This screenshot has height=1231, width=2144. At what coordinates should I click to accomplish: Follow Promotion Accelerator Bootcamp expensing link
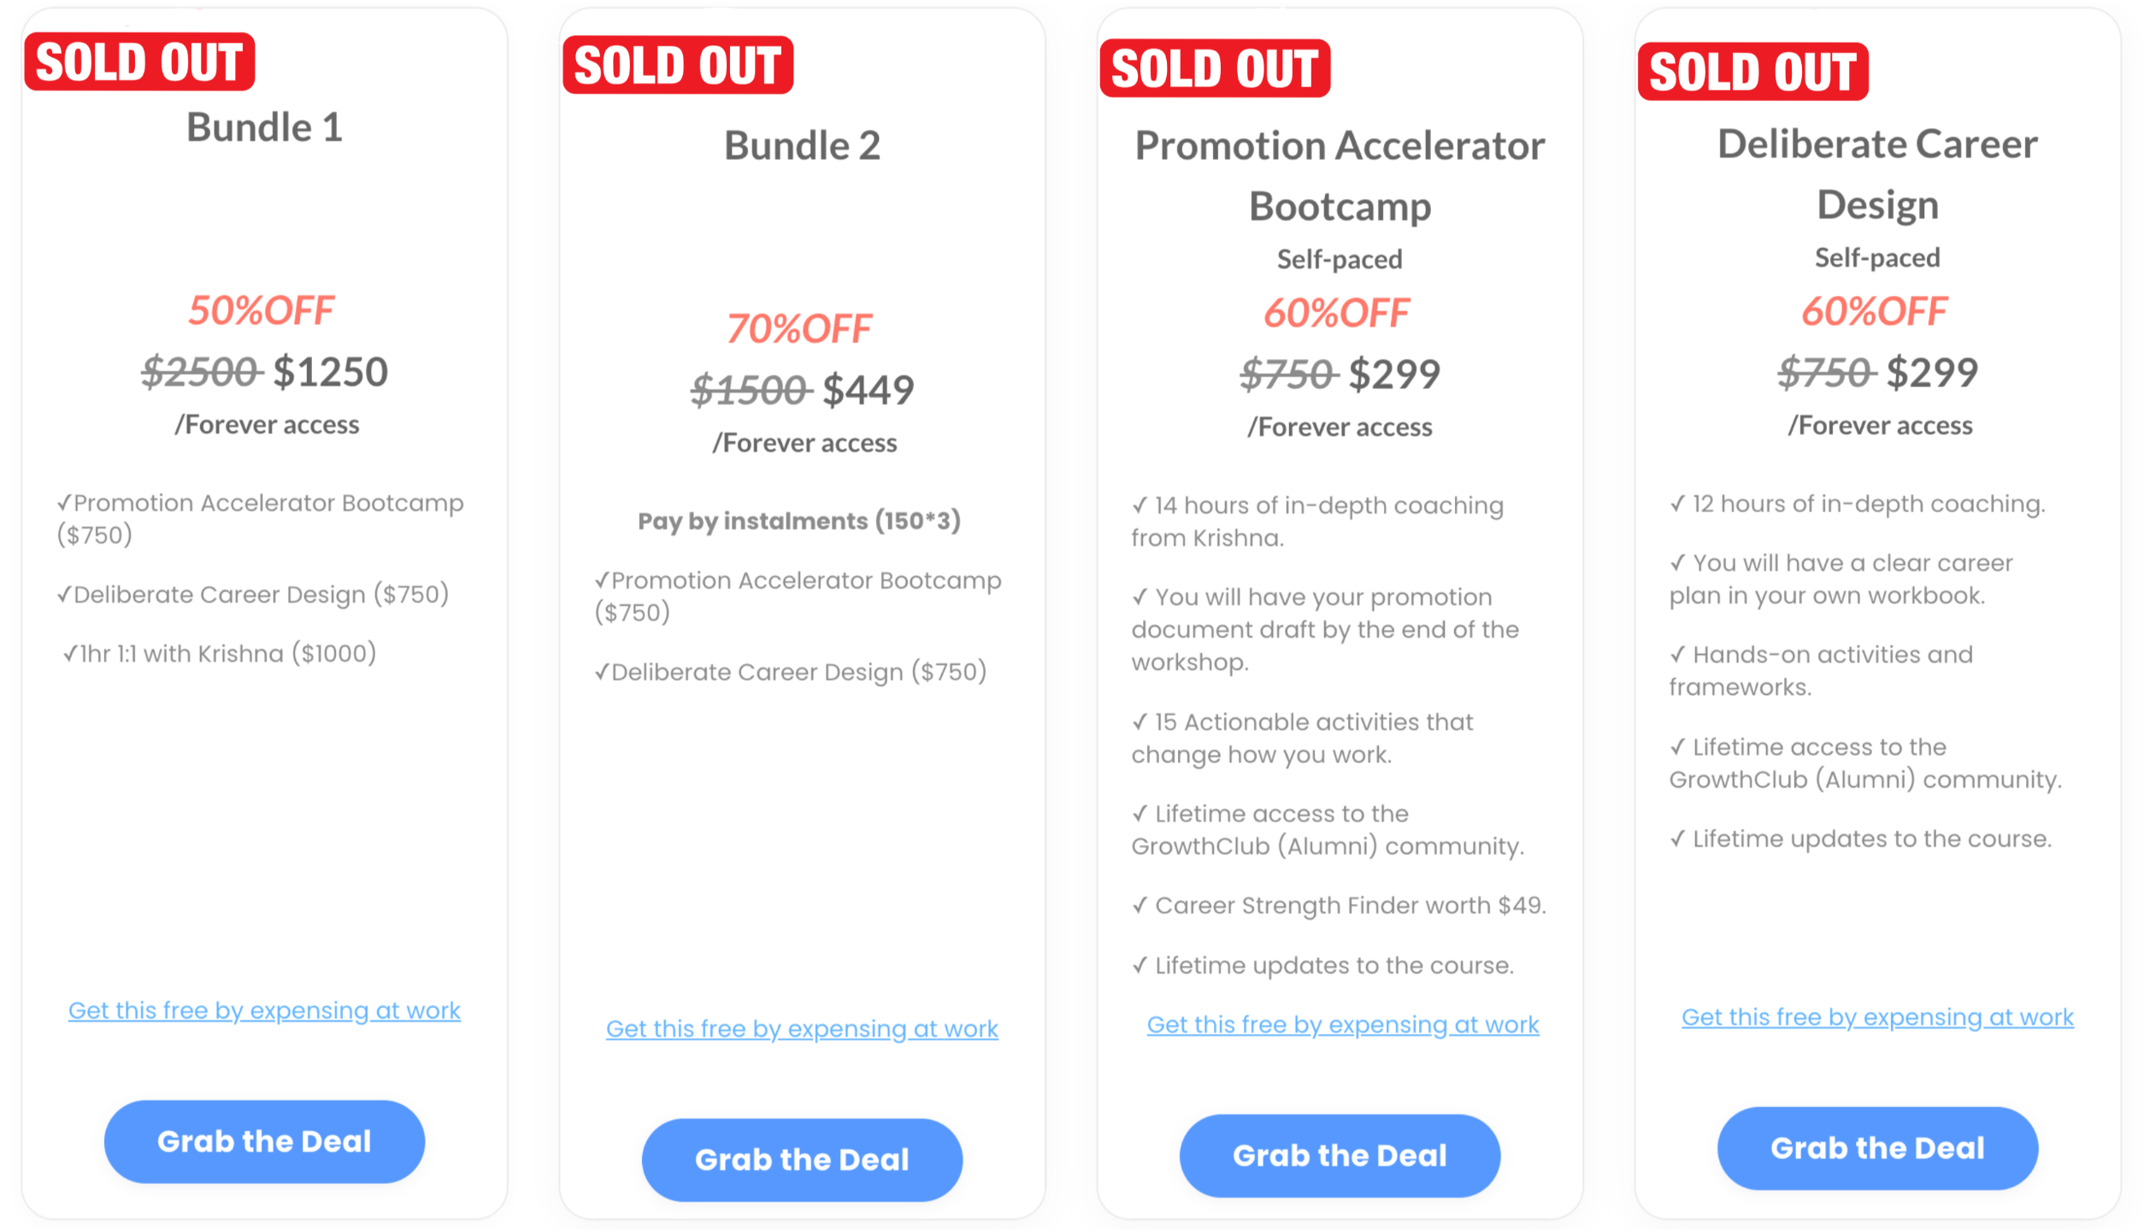1342,1024
